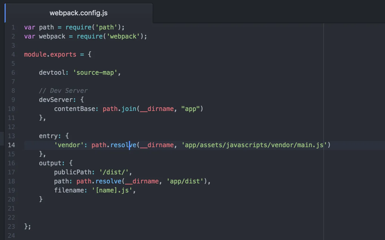Click the '[name].js' string value

[112, 190]
